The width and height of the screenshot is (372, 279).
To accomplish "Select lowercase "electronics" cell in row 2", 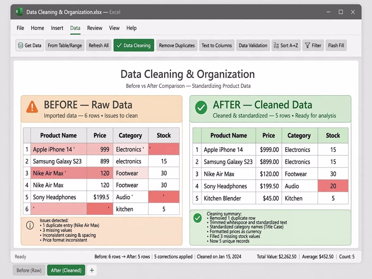I will point(131,161).
